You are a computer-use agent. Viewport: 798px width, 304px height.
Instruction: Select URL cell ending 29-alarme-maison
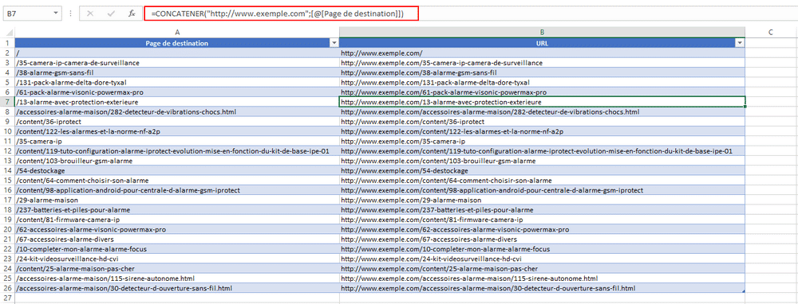[542, 200]
